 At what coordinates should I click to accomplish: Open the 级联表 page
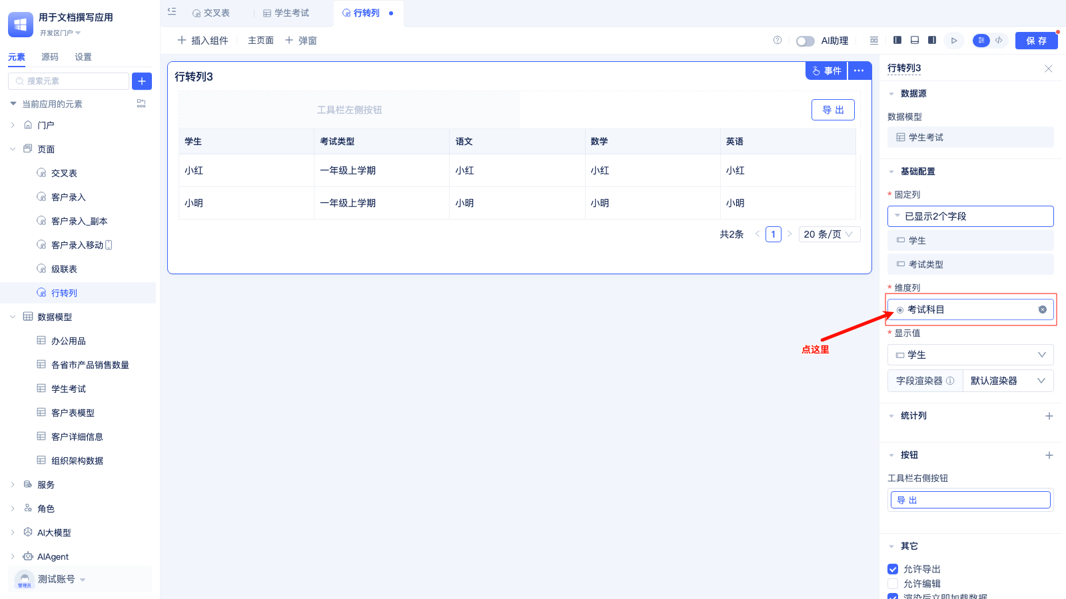click(64, 269)
